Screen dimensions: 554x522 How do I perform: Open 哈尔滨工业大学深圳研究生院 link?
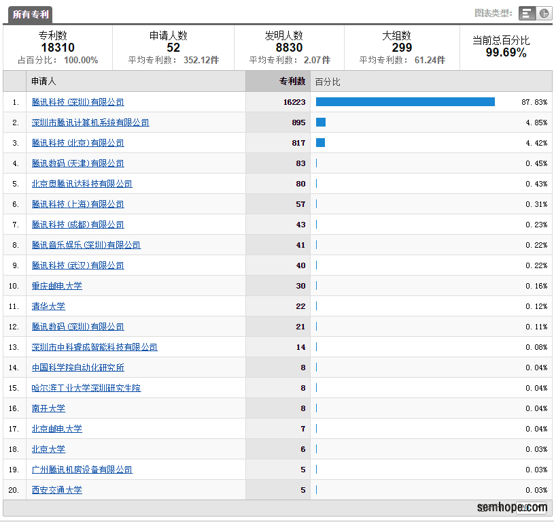86,388
